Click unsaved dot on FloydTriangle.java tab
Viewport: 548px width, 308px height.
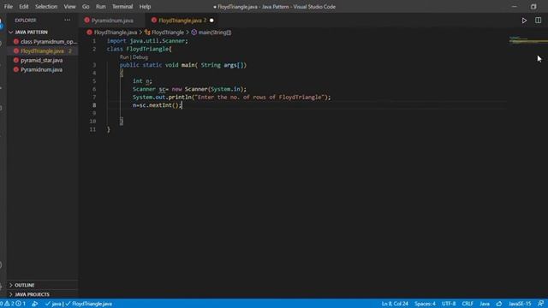[211, 21]
